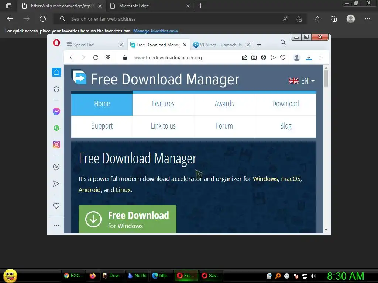Open Edge Favorites list icon

click(317, 19)
